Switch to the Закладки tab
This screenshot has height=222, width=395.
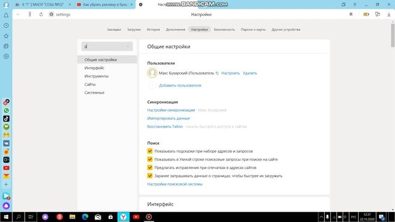tap(114, 30)
